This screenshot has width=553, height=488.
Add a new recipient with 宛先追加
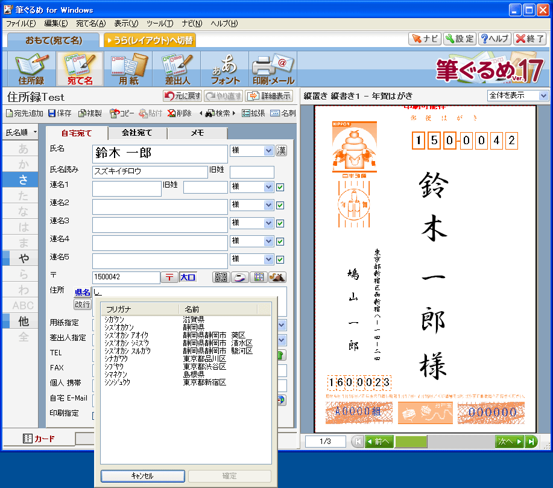point(24,113)
